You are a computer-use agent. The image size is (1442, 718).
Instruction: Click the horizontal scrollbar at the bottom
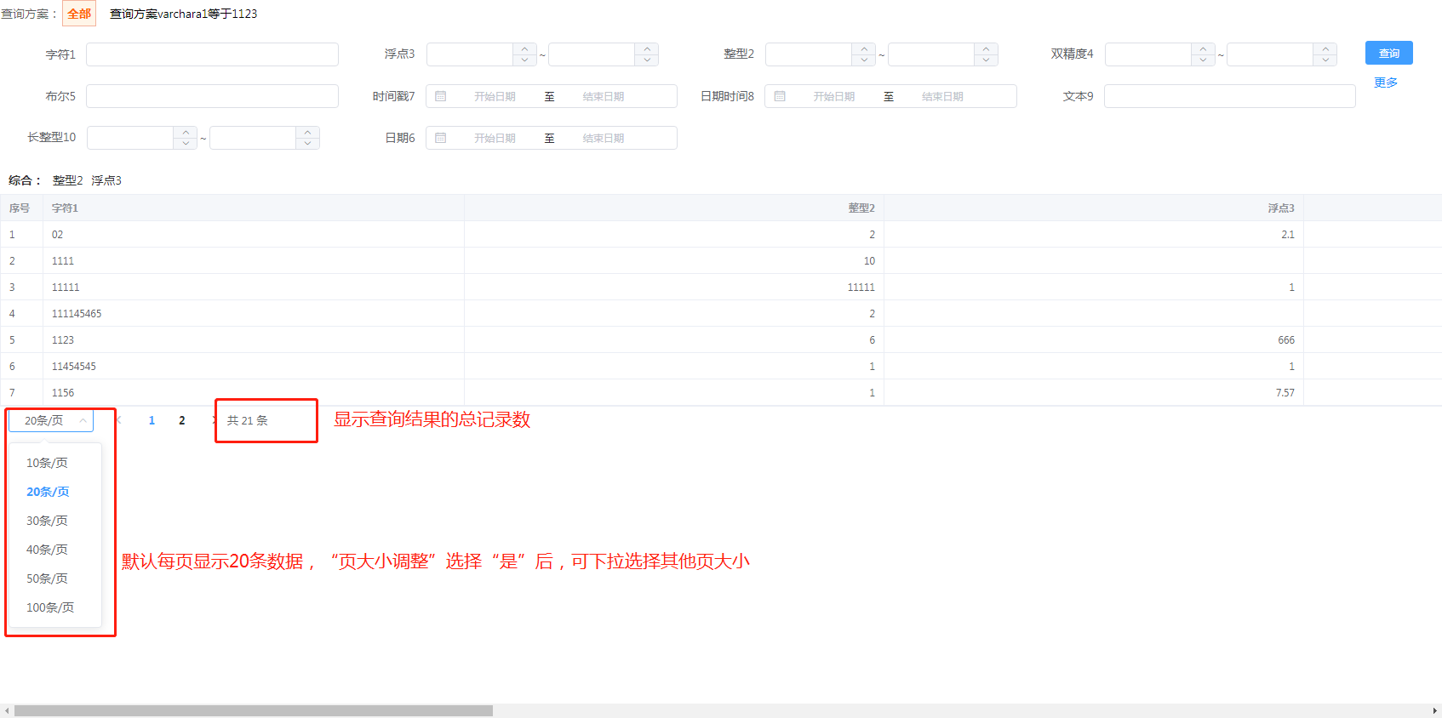point(254,710)
